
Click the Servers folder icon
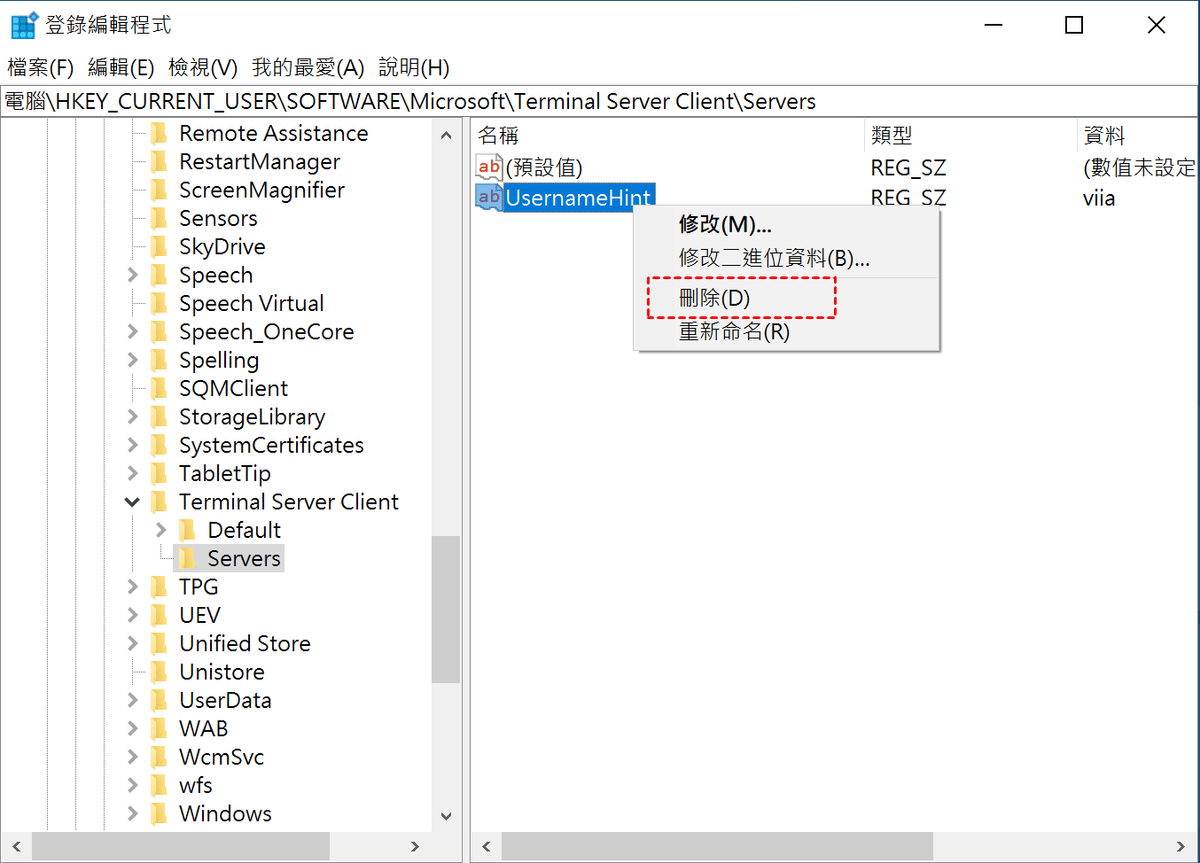[188, 558]
